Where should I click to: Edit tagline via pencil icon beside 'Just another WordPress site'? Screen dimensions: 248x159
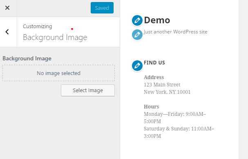(137, 35)
